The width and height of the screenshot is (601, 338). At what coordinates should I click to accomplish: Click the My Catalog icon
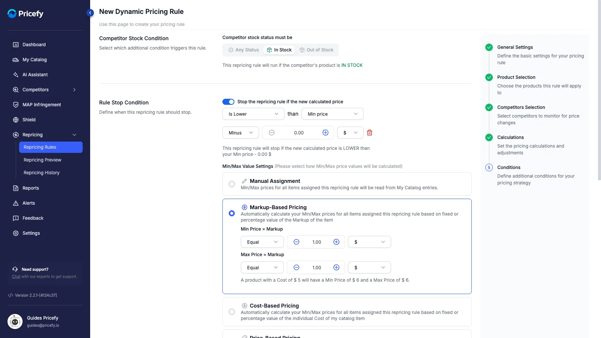click(x=16, y=60)
